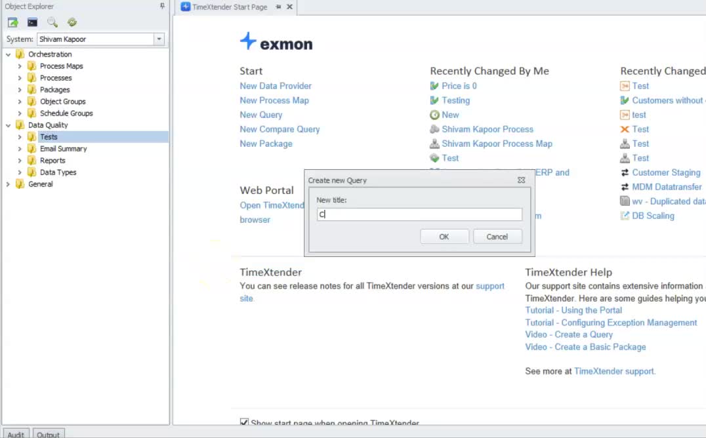Screen dimensions: 706x438
Task: Pin the Object Explorer panel with pushpin icon
Action: click(162, 6)
